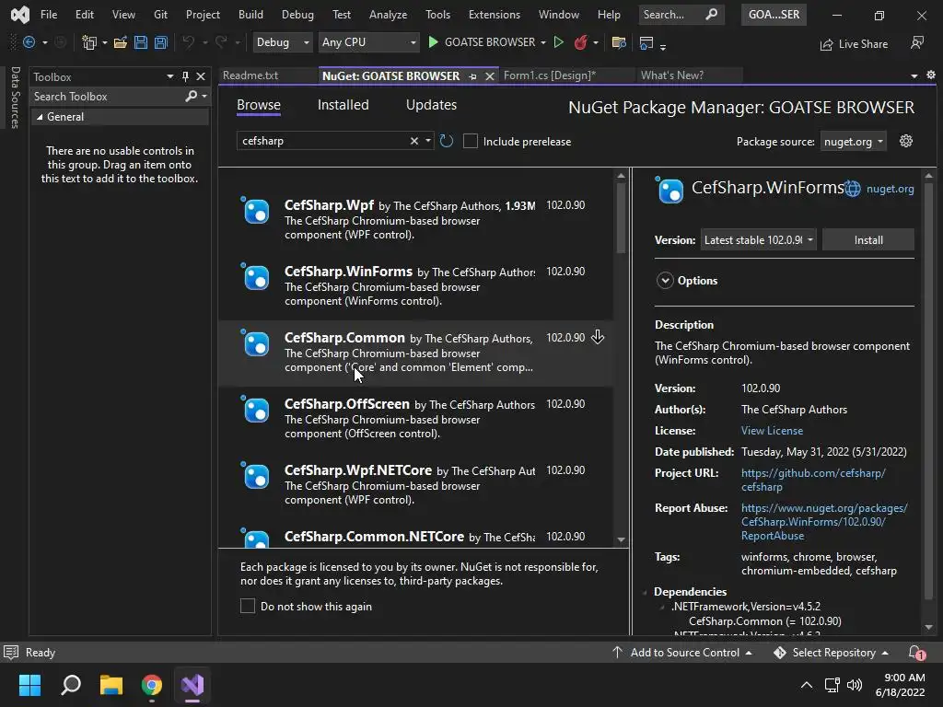Open the Data Sources side tab

pos(15,97)
